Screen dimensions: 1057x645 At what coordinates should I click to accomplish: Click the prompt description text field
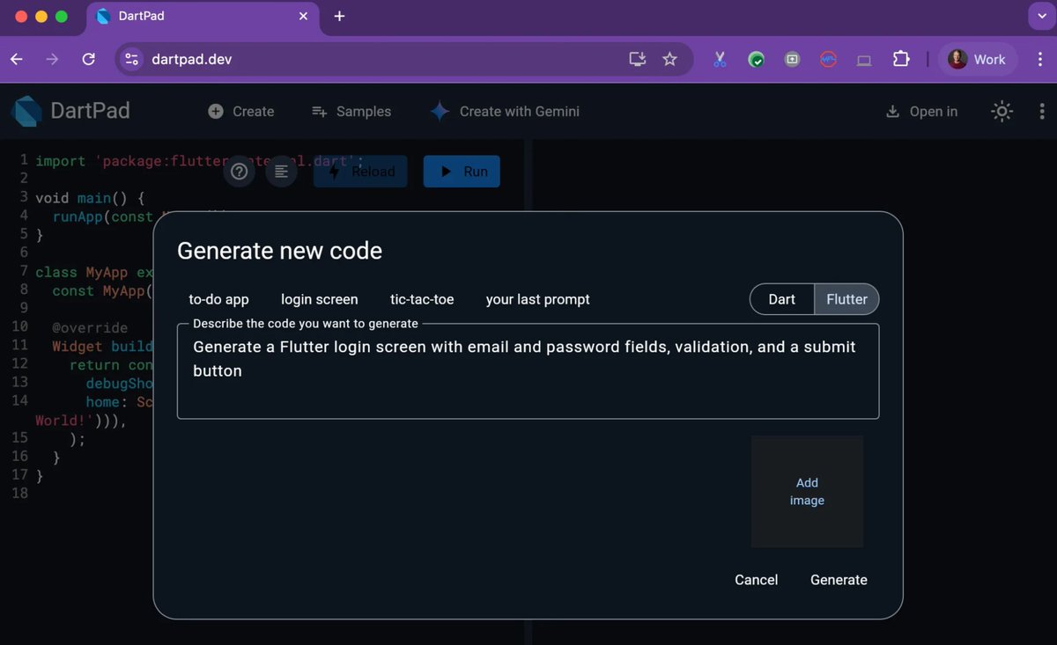528,371
